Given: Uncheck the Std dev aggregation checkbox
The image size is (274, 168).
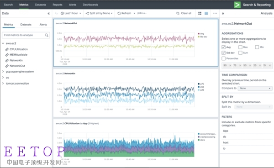Looking at the screenshot, I should (223, 53).
